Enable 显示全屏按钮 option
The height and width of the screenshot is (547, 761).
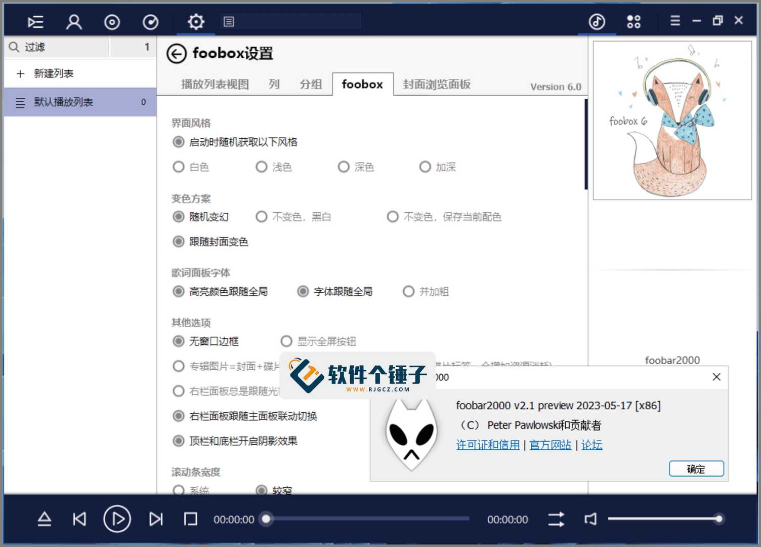[286, 341]
